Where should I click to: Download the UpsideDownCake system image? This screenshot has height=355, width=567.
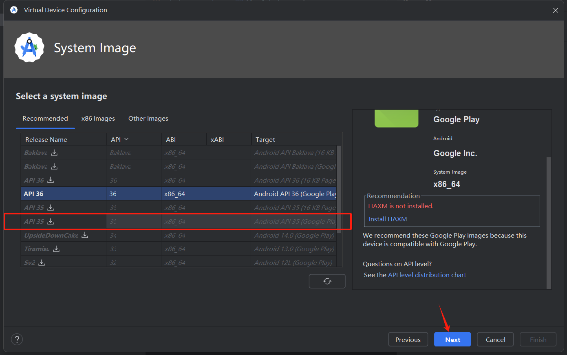pyautogui.click(x=85, y=235)
